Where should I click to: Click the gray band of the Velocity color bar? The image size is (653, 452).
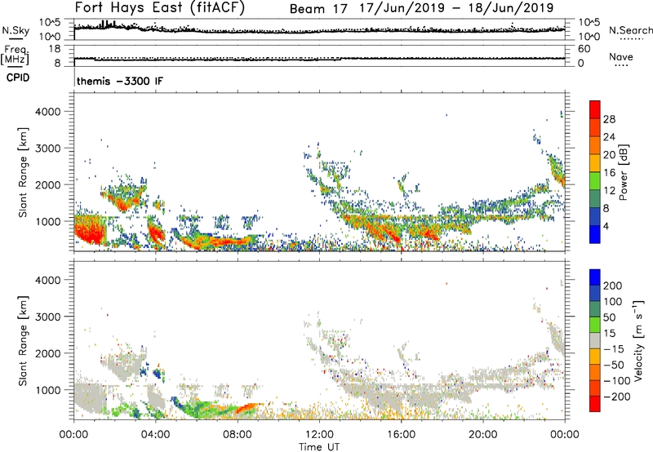[595, 341]
